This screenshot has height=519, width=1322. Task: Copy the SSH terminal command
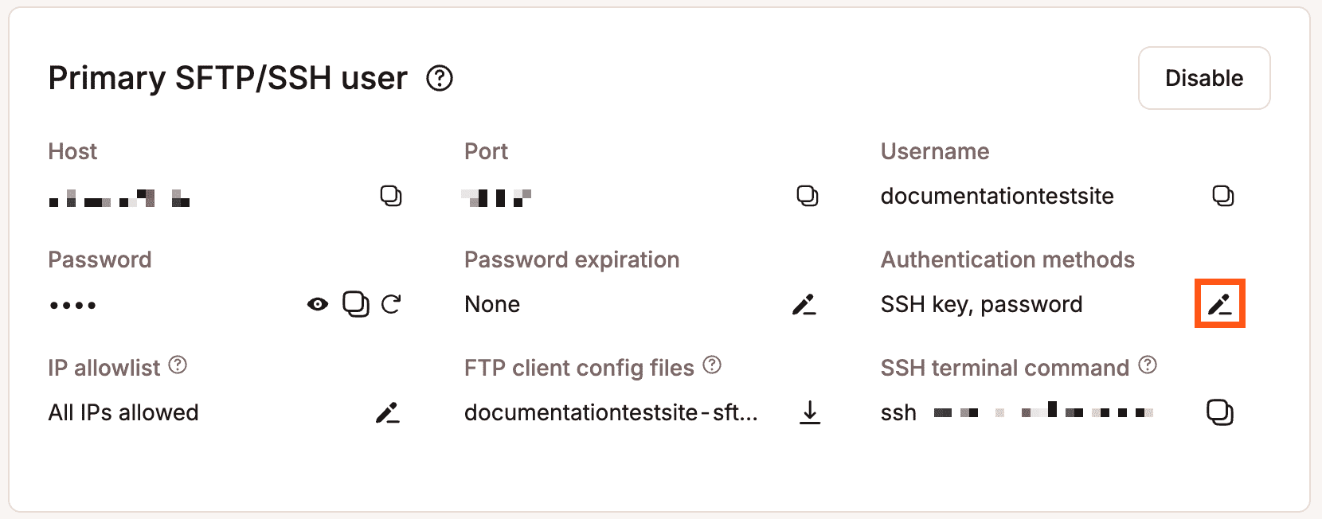1219,412
